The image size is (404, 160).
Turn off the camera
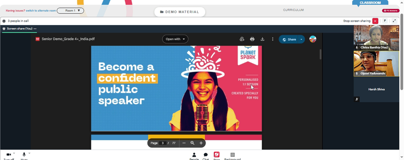click(x=9, y=155)
